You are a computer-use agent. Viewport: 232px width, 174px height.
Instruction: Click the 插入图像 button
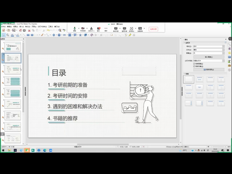coord(208,57)
